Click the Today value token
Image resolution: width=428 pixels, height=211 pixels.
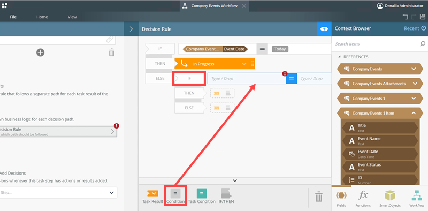[280, 49]
